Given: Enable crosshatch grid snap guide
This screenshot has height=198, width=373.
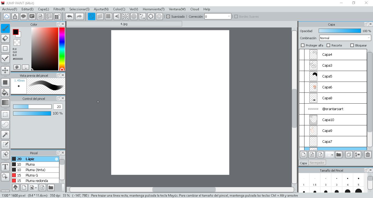Looking at the screenshot, I should pos(108,17).
